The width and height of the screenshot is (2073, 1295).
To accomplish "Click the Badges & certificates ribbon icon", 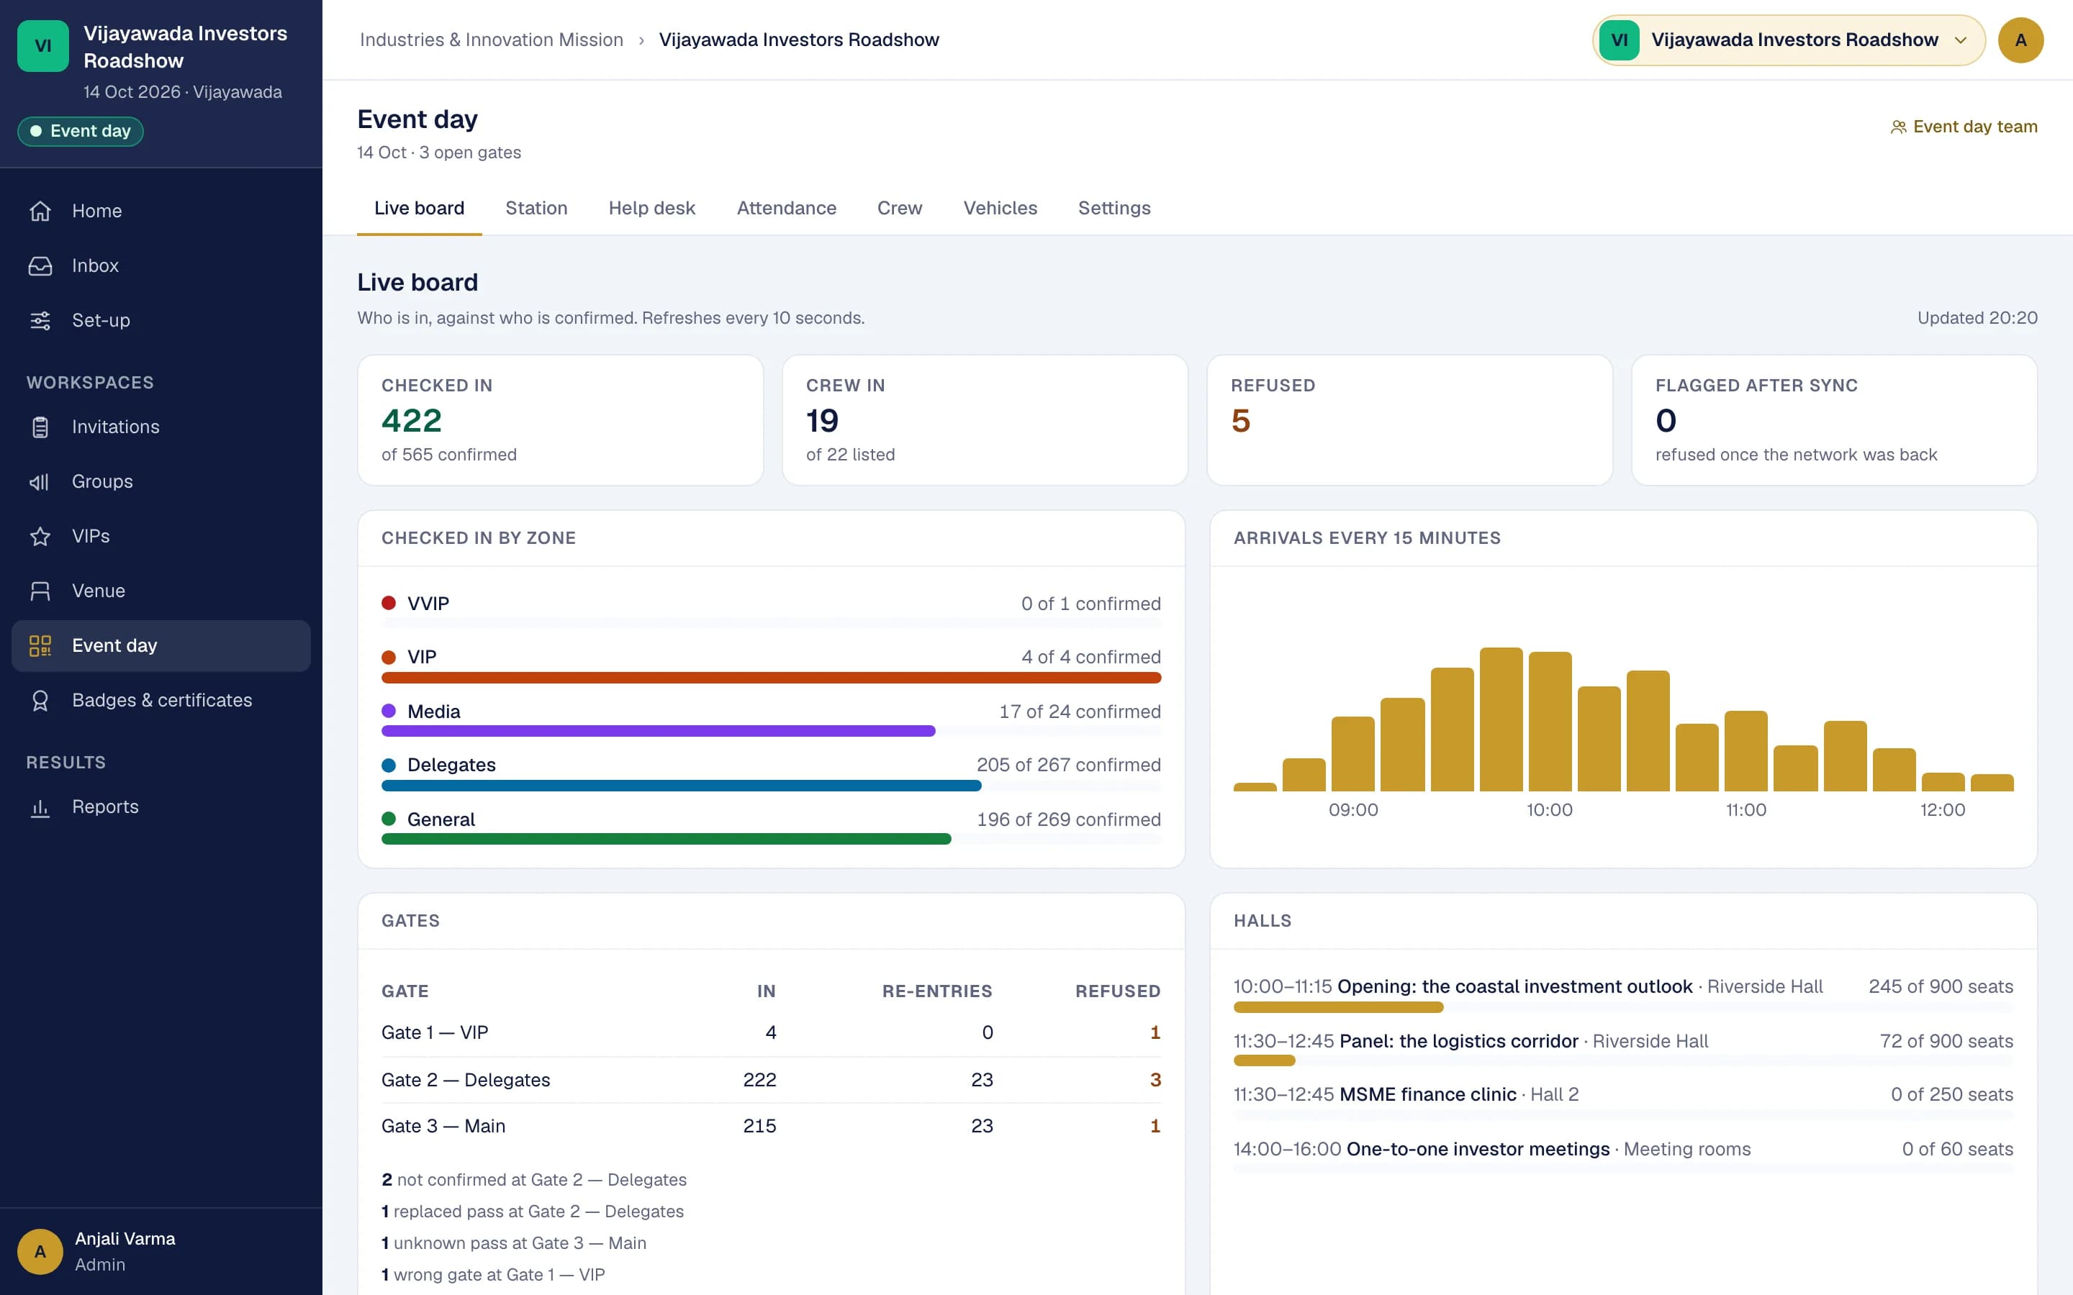I will (x=40, y=701).
